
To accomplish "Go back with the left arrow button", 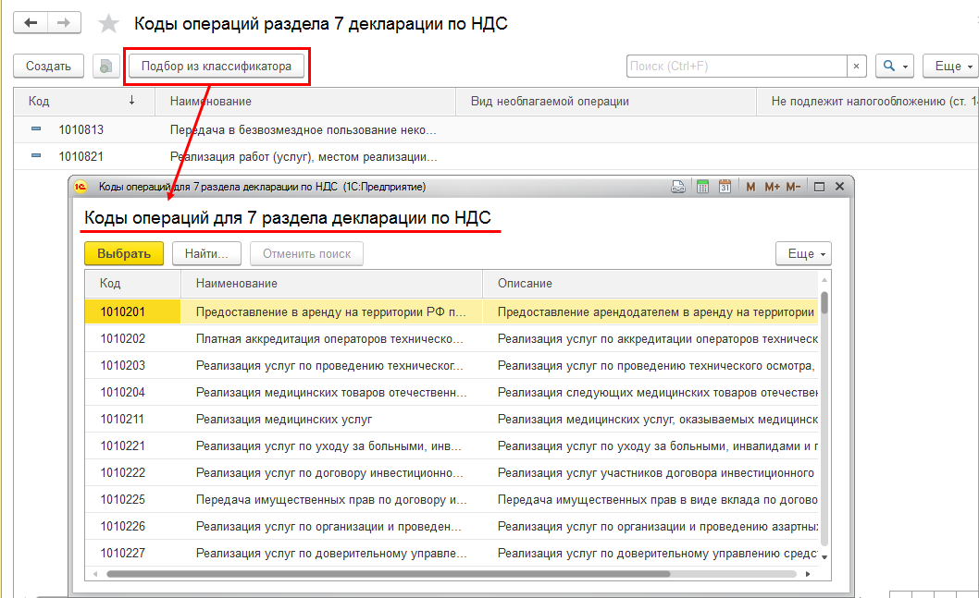I will click(x=31, y=23).
